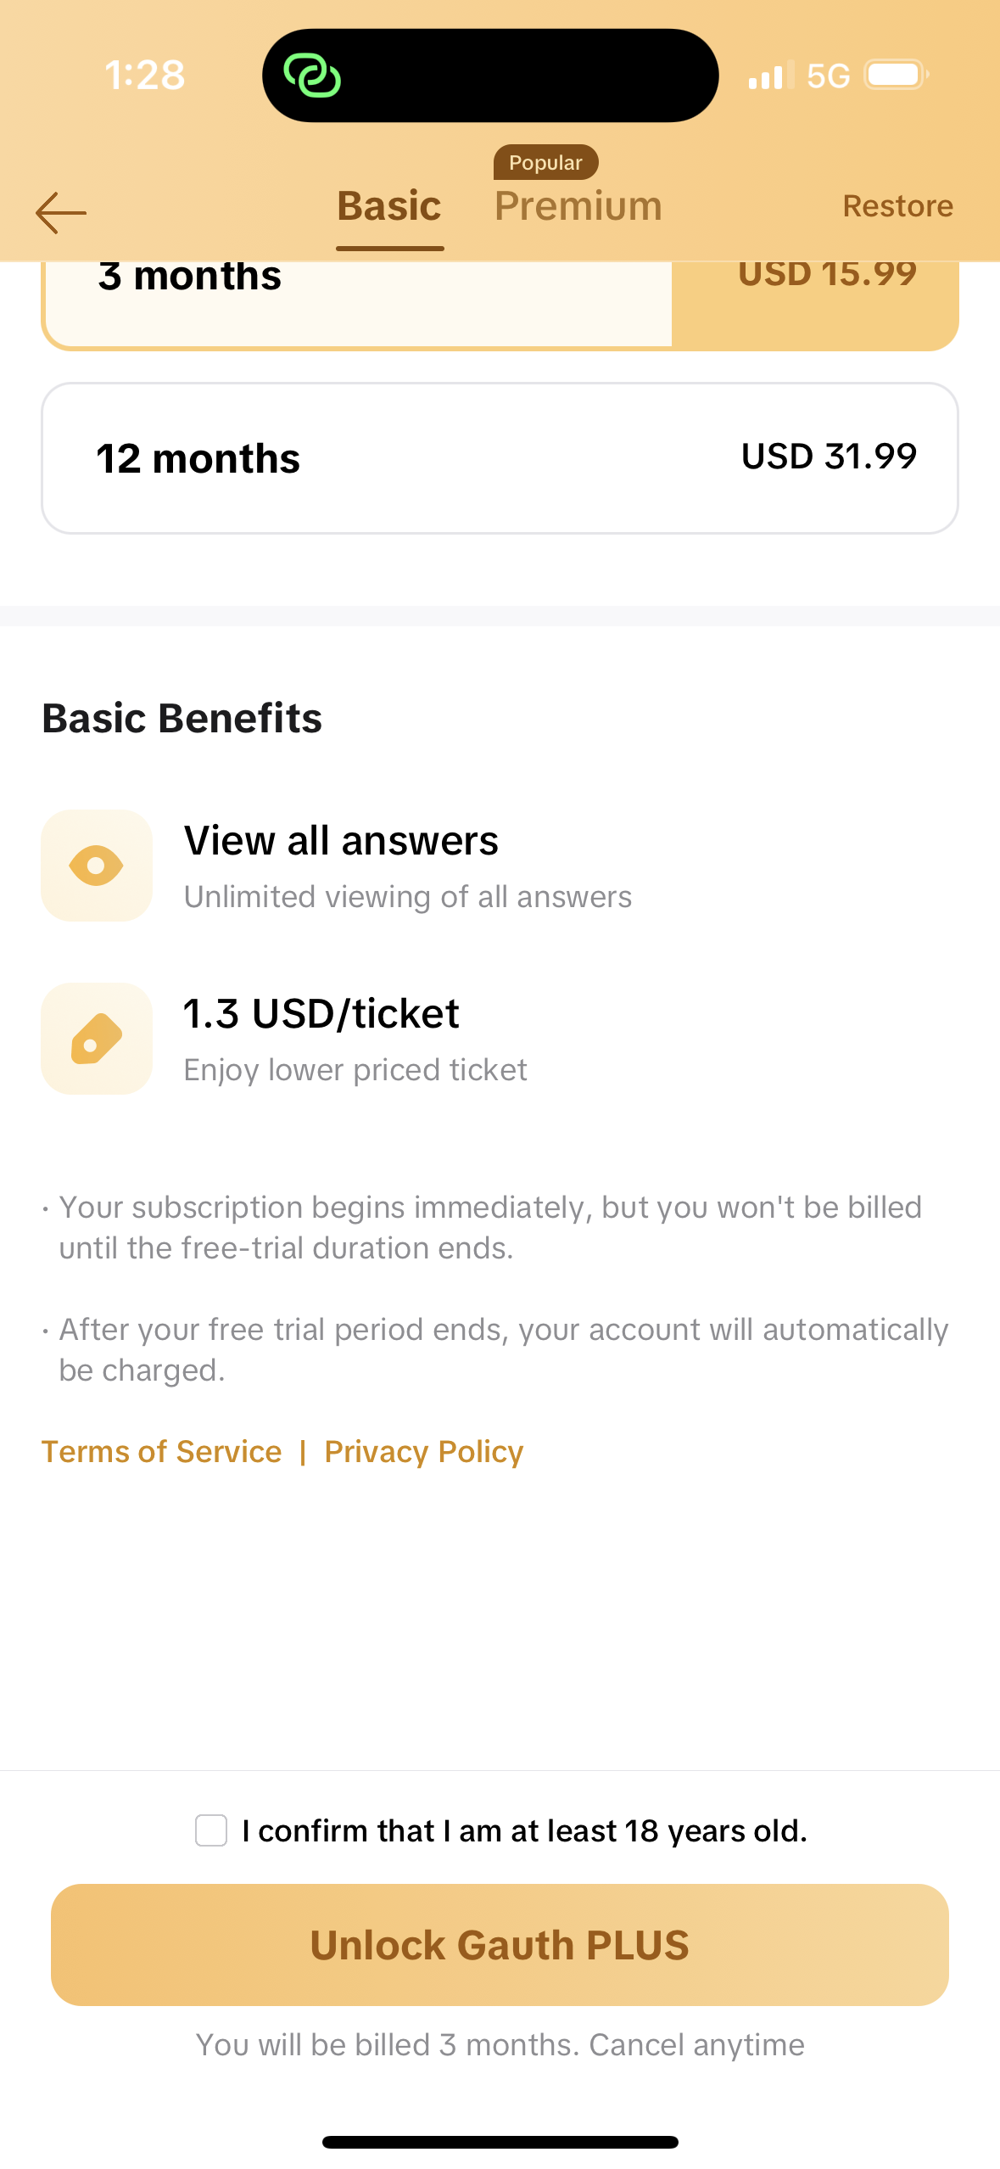Tap the 5G network indicator

coord(828,76)
